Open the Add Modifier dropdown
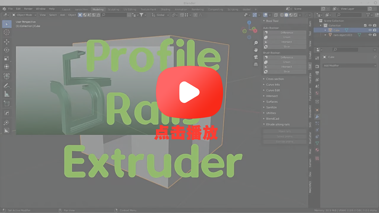This screenshot has width=379, height=213. click(x=349, y=66)
